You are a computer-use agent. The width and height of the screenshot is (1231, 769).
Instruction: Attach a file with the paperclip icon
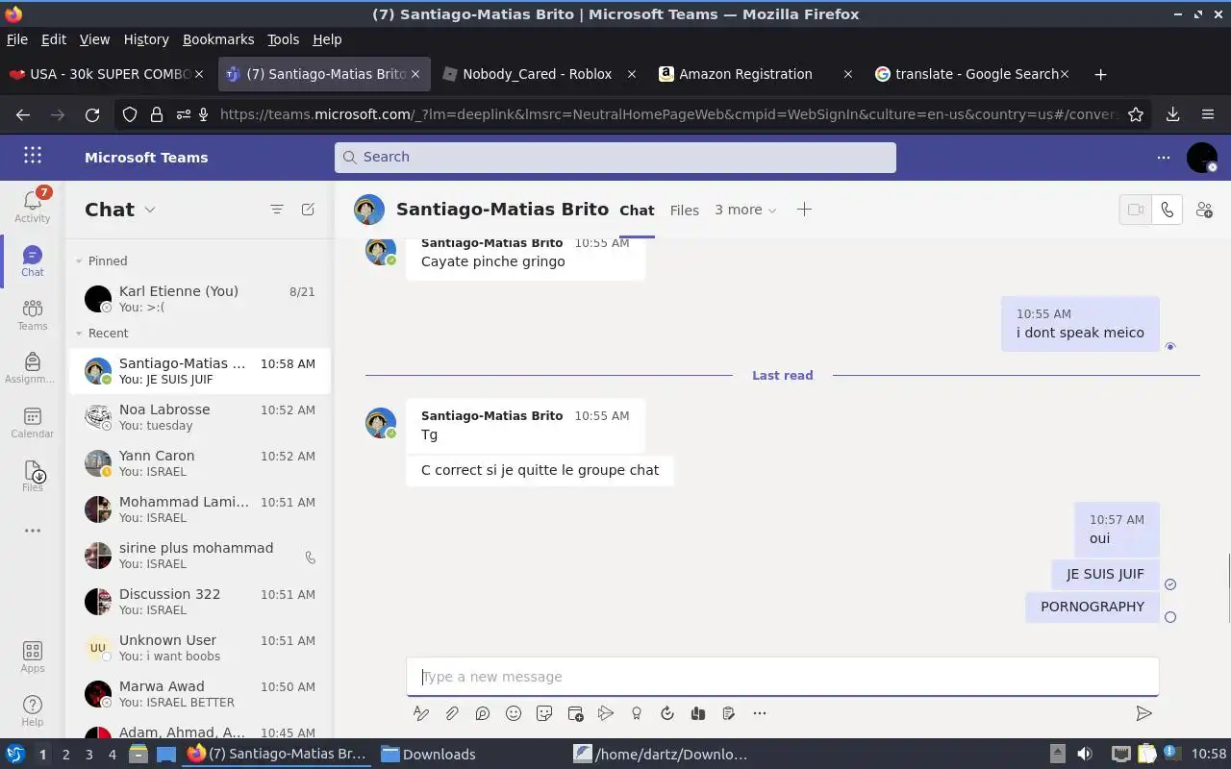point(451,713)
